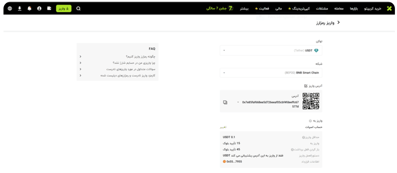Open the wallet icon in header
397x173 pixels.
coord(49,8)
